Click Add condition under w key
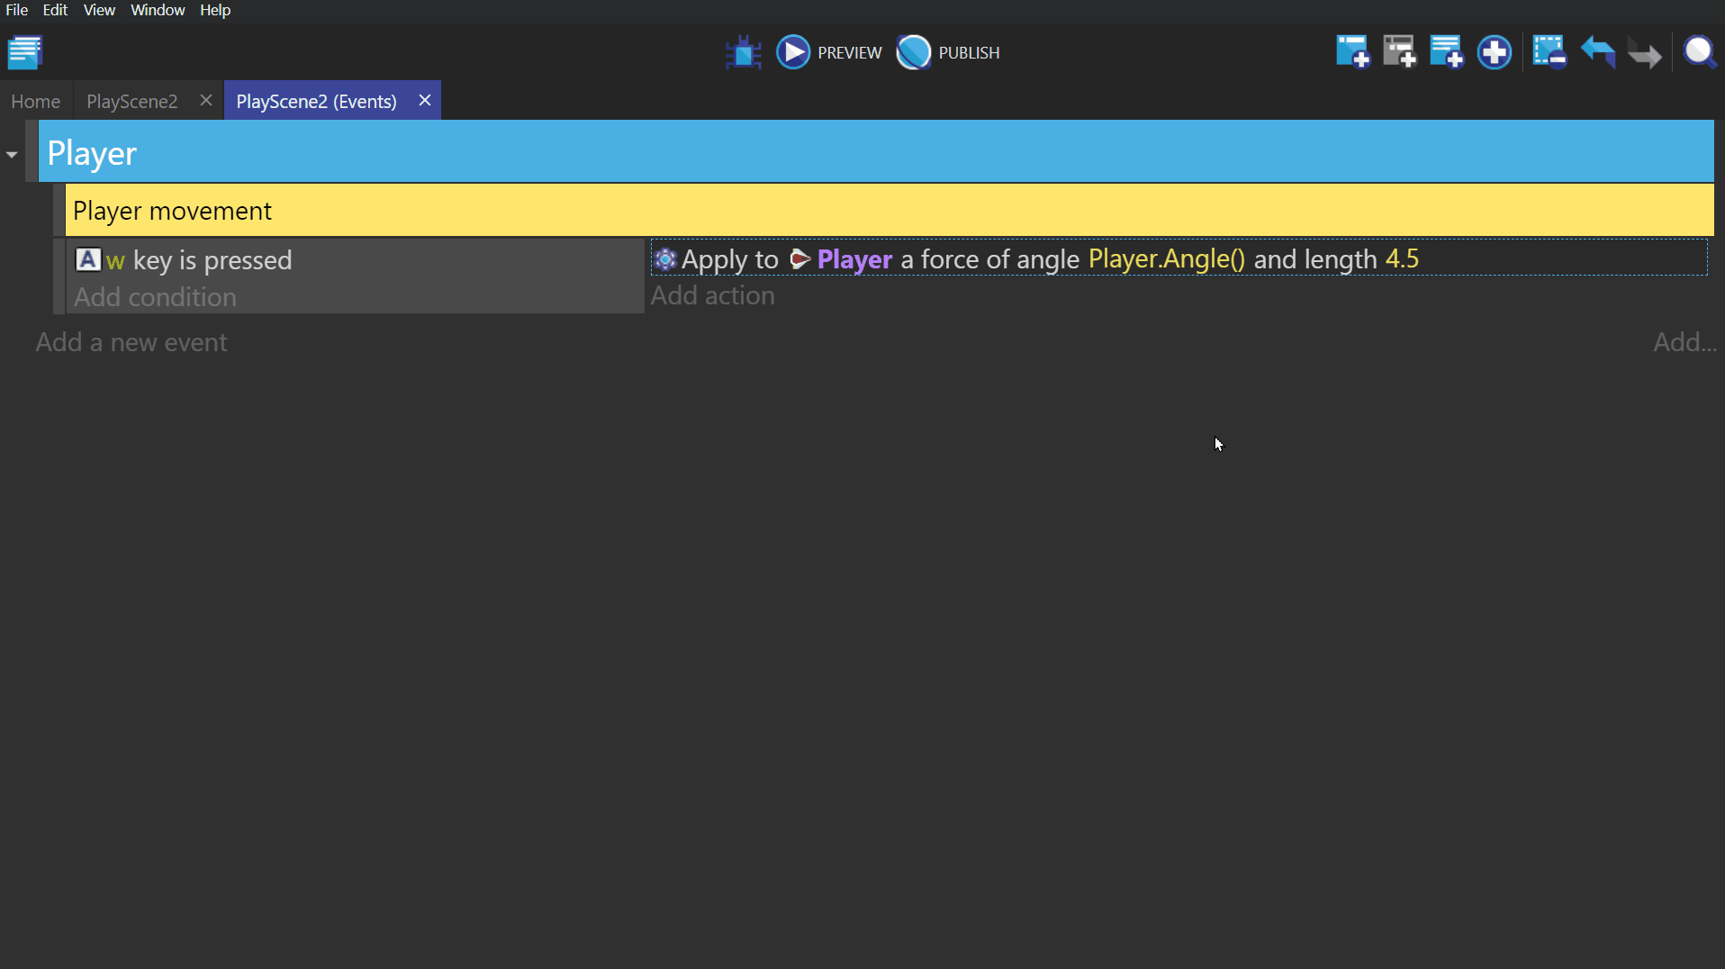 pyautogui.click(x=155, y=297)
